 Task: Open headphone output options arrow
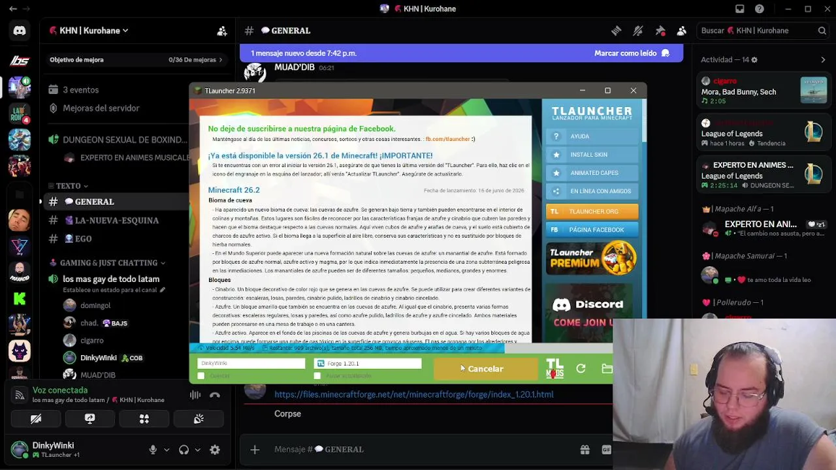click(198, 450)
